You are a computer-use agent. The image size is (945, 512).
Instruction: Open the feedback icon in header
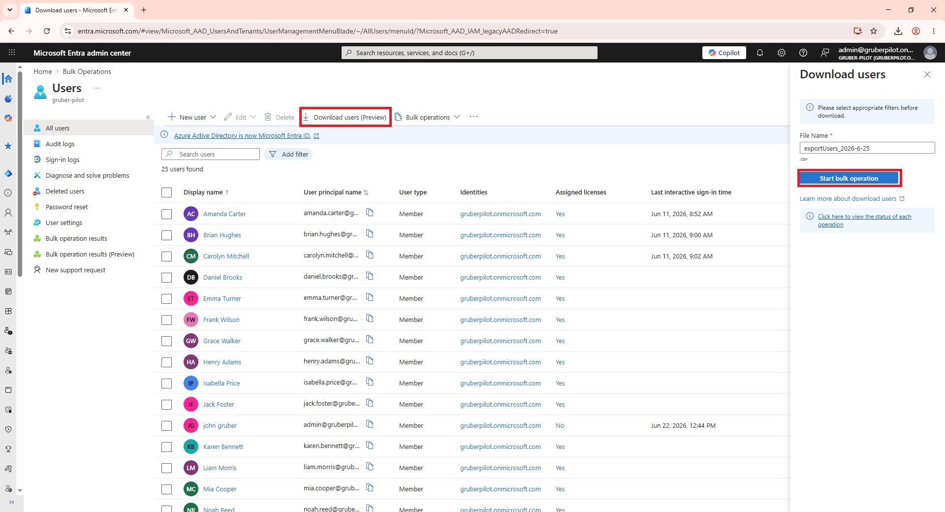point(825,53)
